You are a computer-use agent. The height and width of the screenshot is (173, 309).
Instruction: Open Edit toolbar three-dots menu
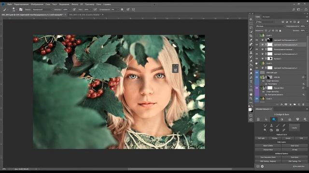(x=251, y=102)
